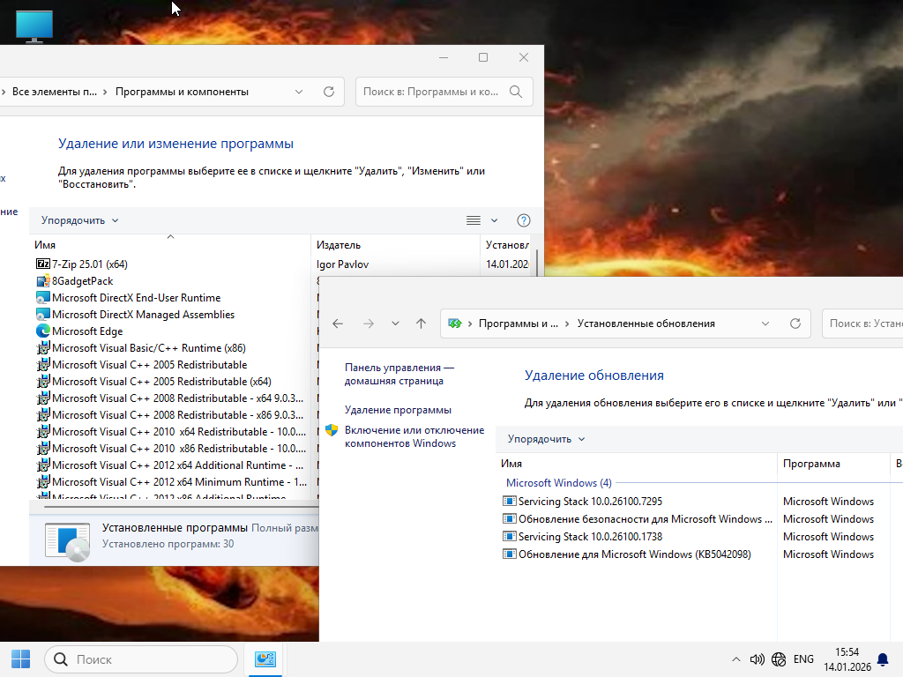Open help with the question mark icon
This screenshot has height=677, width=903.
[x=523, y=220]
